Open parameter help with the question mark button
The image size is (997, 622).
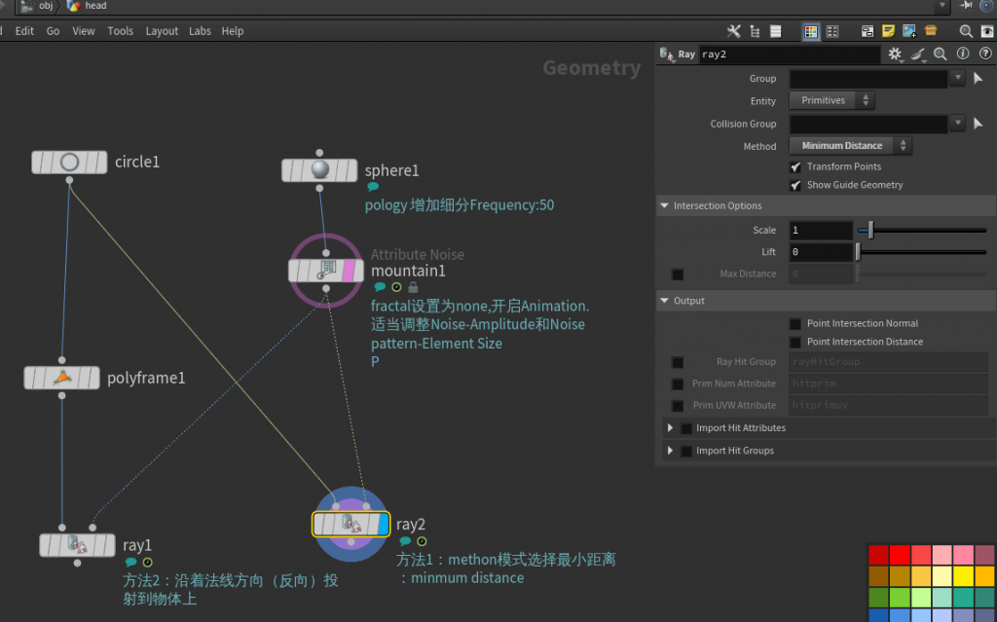pyautogui.click(x=984, y=54)
